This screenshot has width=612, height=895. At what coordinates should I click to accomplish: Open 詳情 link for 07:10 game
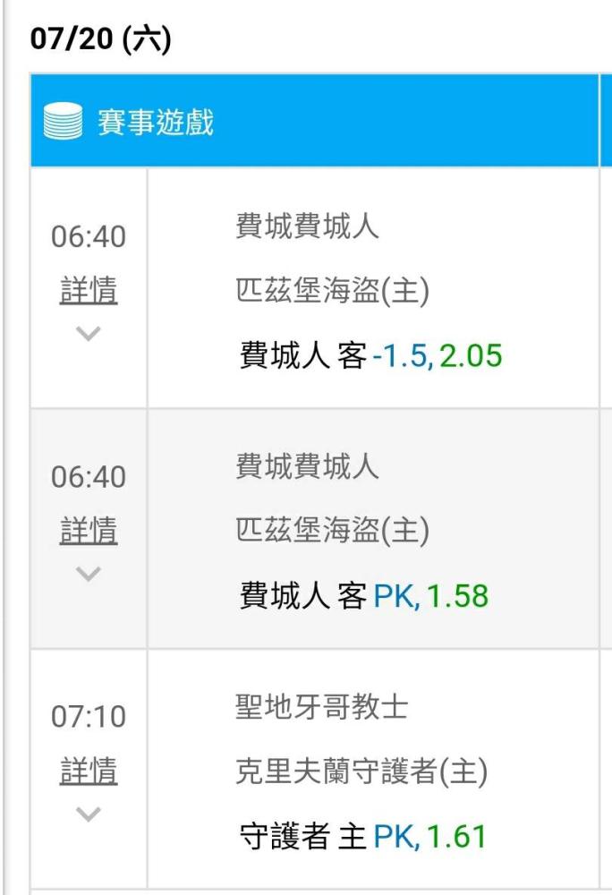pyautogui.click(x=89, y=771)
